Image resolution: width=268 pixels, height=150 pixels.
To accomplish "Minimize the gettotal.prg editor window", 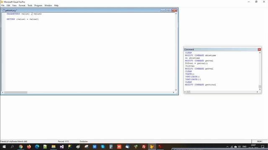I will pyautogui.click(x=163, y=10).
